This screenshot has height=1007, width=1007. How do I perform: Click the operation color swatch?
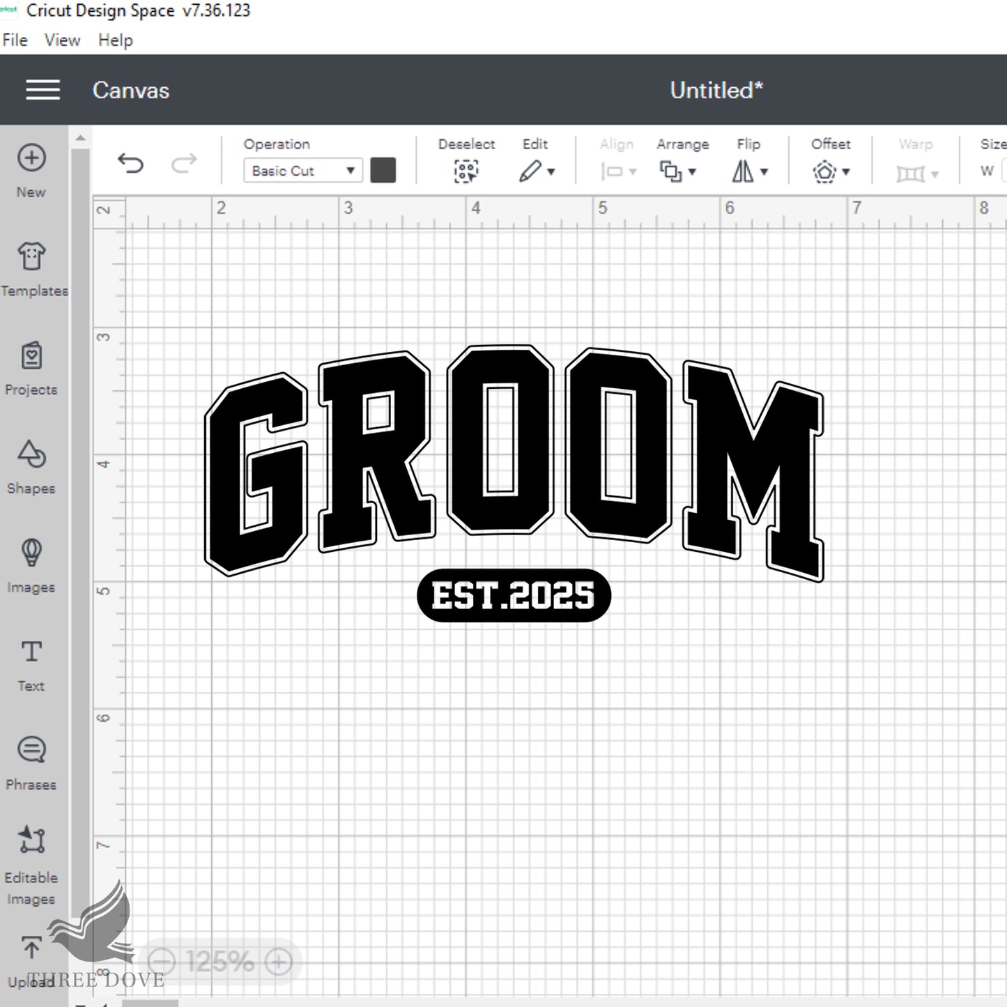click(383, 171)
